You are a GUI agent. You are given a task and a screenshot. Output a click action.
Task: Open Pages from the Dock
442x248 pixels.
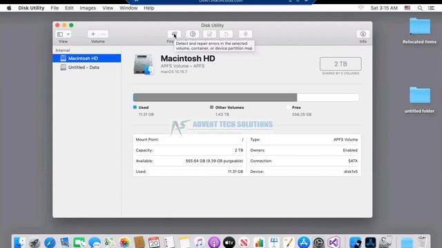coord(289,242)
